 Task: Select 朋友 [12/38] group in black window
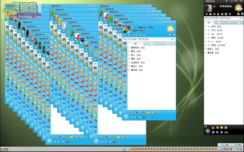tap(215, 38)
